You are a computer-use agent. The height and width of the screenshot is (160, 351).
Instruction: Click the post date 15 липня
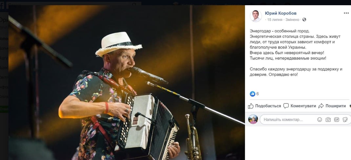pyautogui.click(x=275, y=20)
